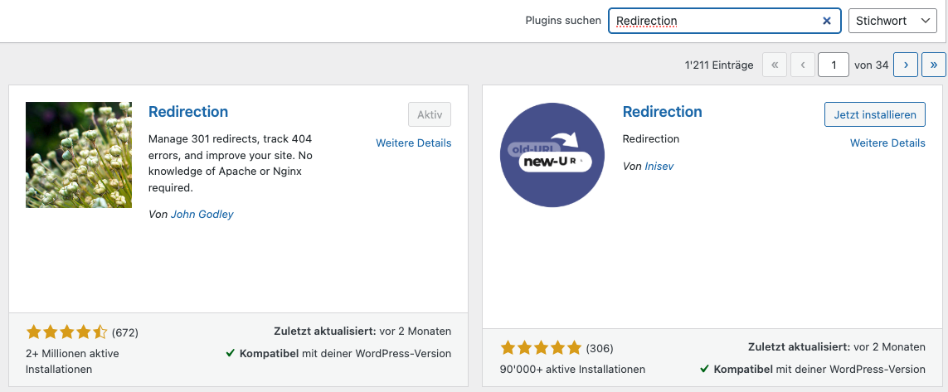Click the Manage 301 redirects description text
This screenshot has height=392, width=948.
(231, 163)
